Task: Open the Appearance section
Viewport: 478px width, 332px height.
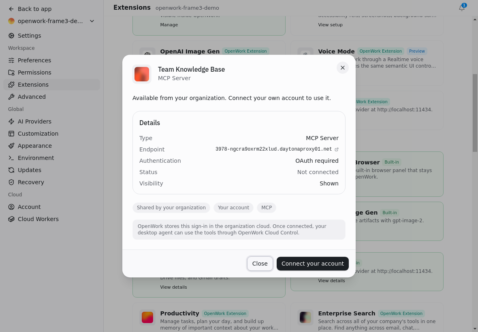Action: pos(51,146)
